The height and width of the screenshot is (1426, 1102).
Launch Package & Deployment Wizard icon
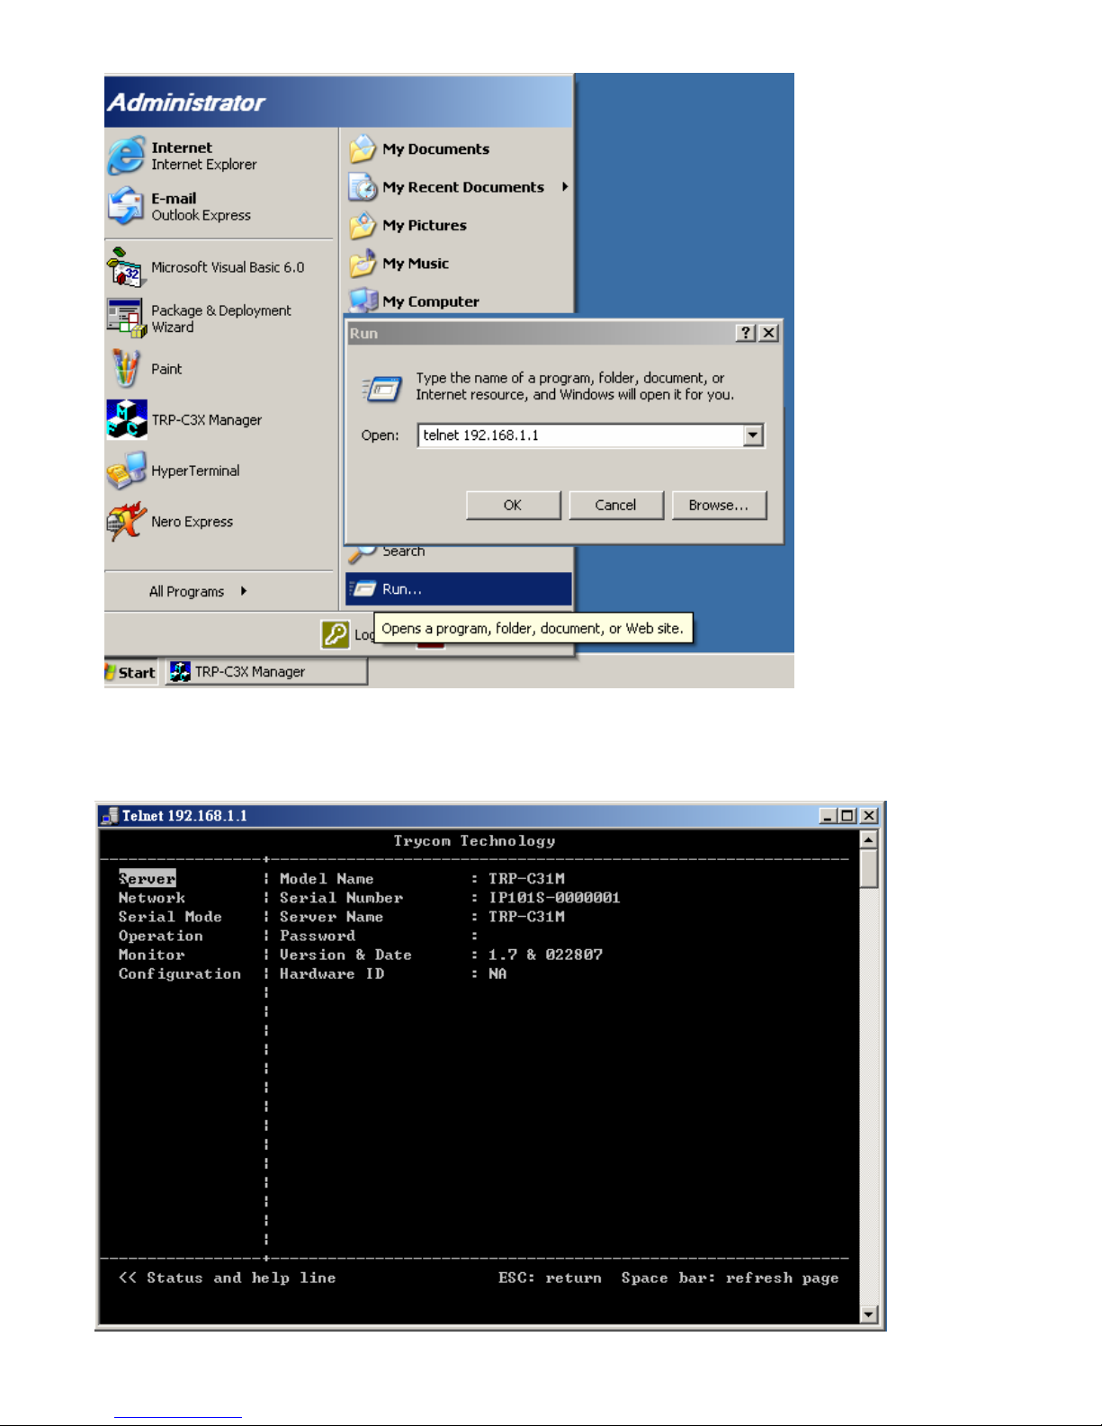point(126,318)
